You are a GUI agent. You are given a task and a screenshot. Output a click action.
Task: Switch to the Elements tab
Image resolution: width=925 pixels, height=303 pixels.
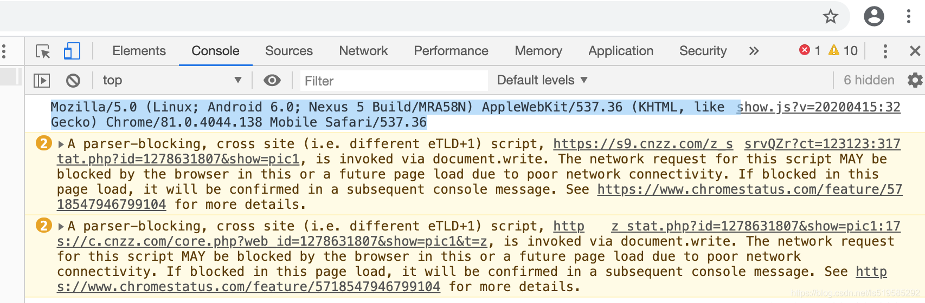[x=139, y=51]
